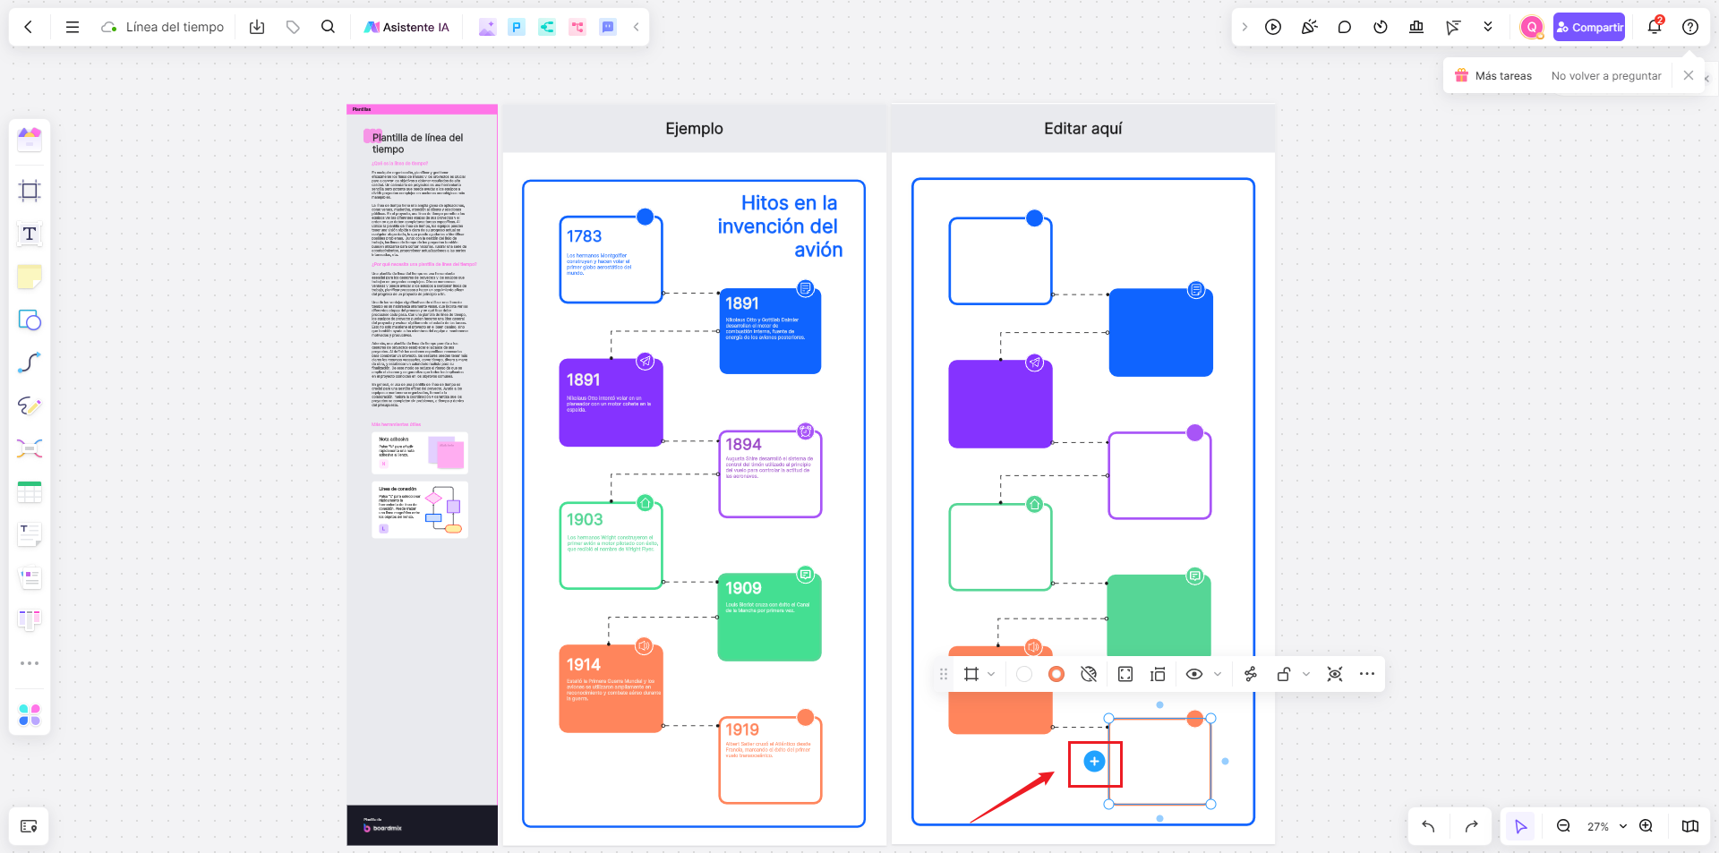This screenshot has height=853, width=1719.
Task: Expand the frame type dropdown arrow
Action: [x=991, y=674]
